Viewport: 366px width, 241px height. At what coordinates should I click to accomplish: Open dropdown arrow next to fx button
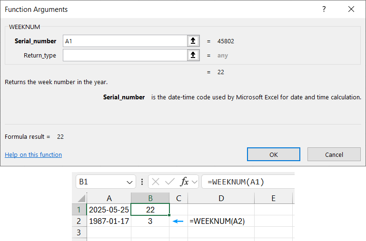pos(195,182)
